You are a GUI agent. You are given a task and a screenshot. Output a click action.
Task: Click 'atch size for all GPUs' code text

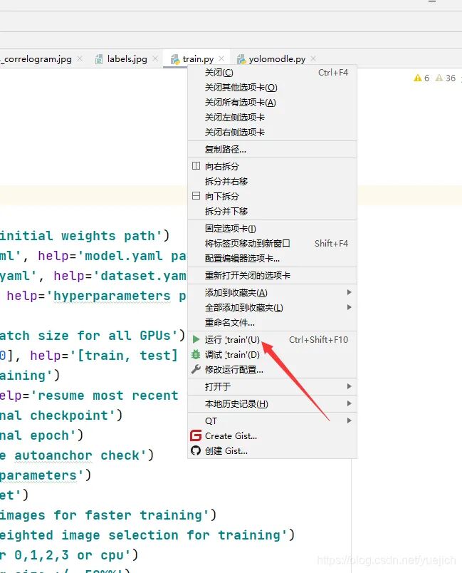point(88,336)
